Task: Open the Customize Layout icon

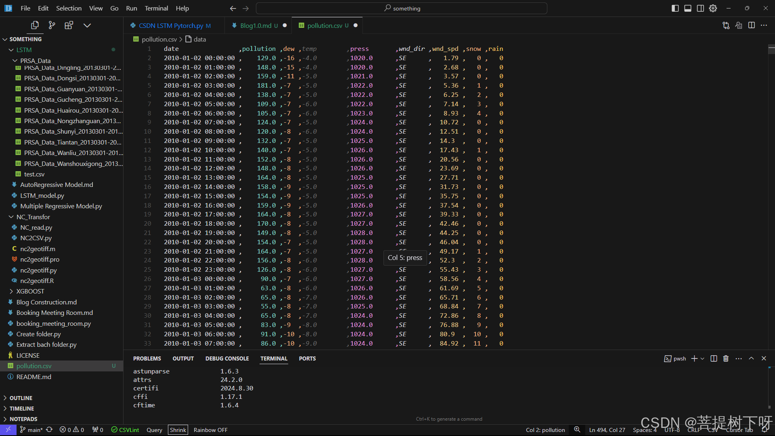Action: point(713,8)
